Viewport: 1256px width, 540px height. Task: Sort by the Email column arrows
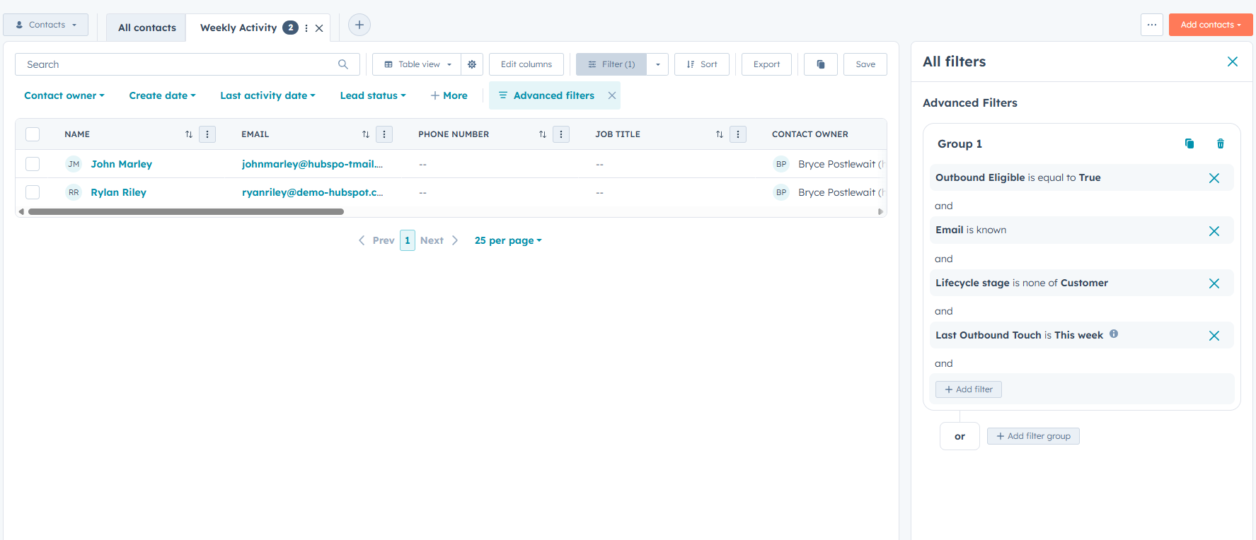(x=366, y=134)
